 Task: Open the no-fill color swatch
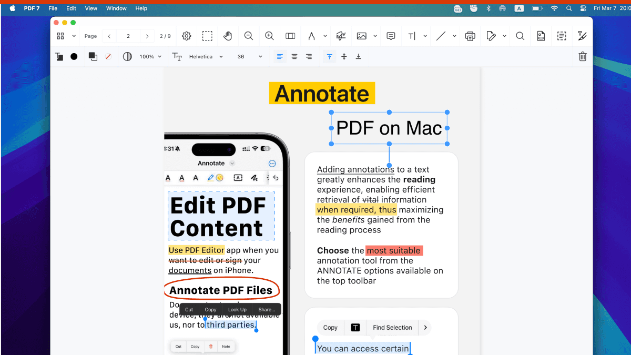tap(108, 56)
